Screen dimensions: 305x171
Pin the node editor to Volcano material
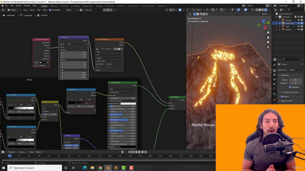coord(115,10)
